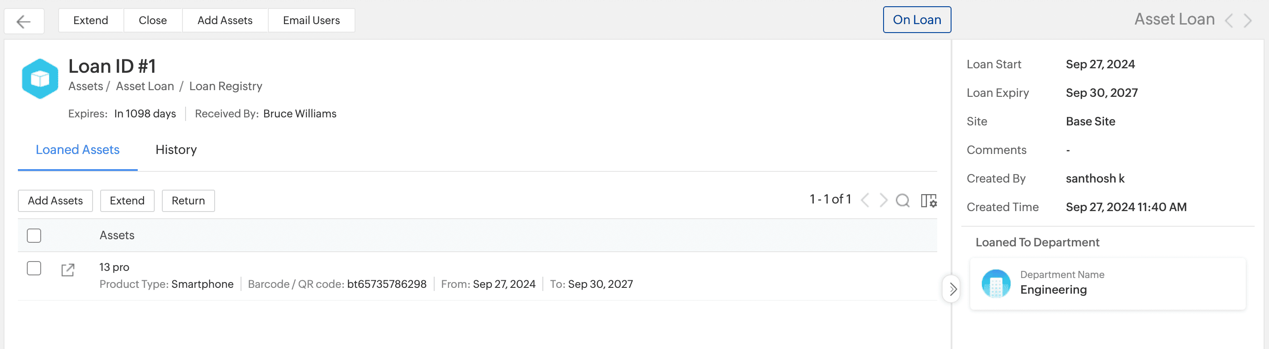Open the column settings icon
Viewport: 1269px width, 349px height.
point(929,200)
